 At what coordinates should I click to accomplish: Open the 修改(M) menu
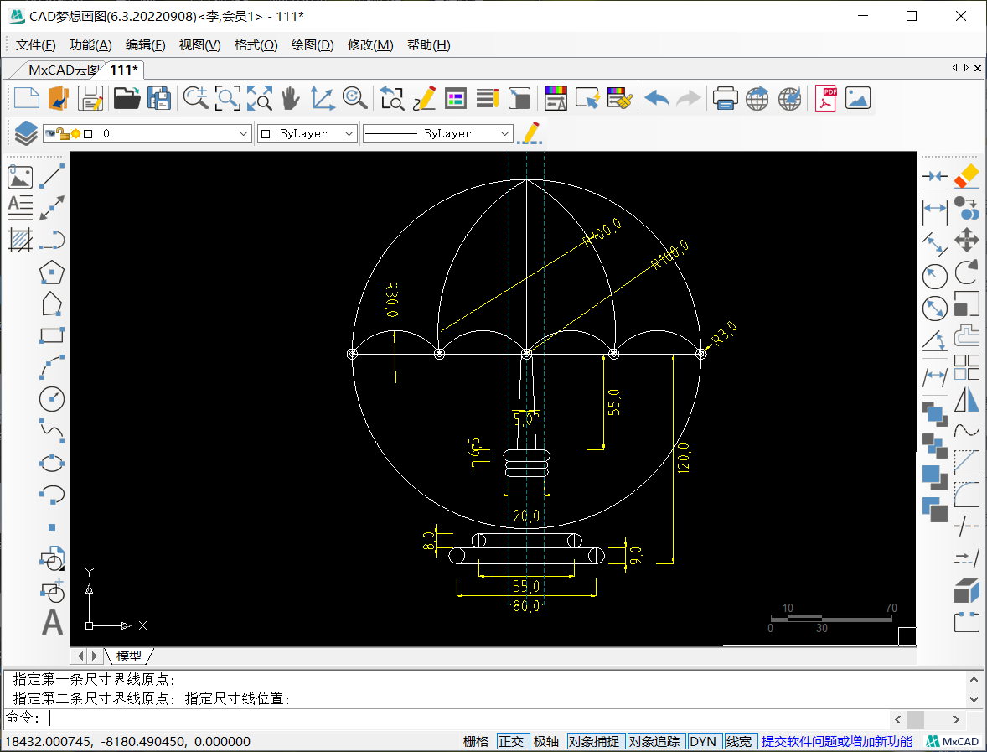click(371, 44)
